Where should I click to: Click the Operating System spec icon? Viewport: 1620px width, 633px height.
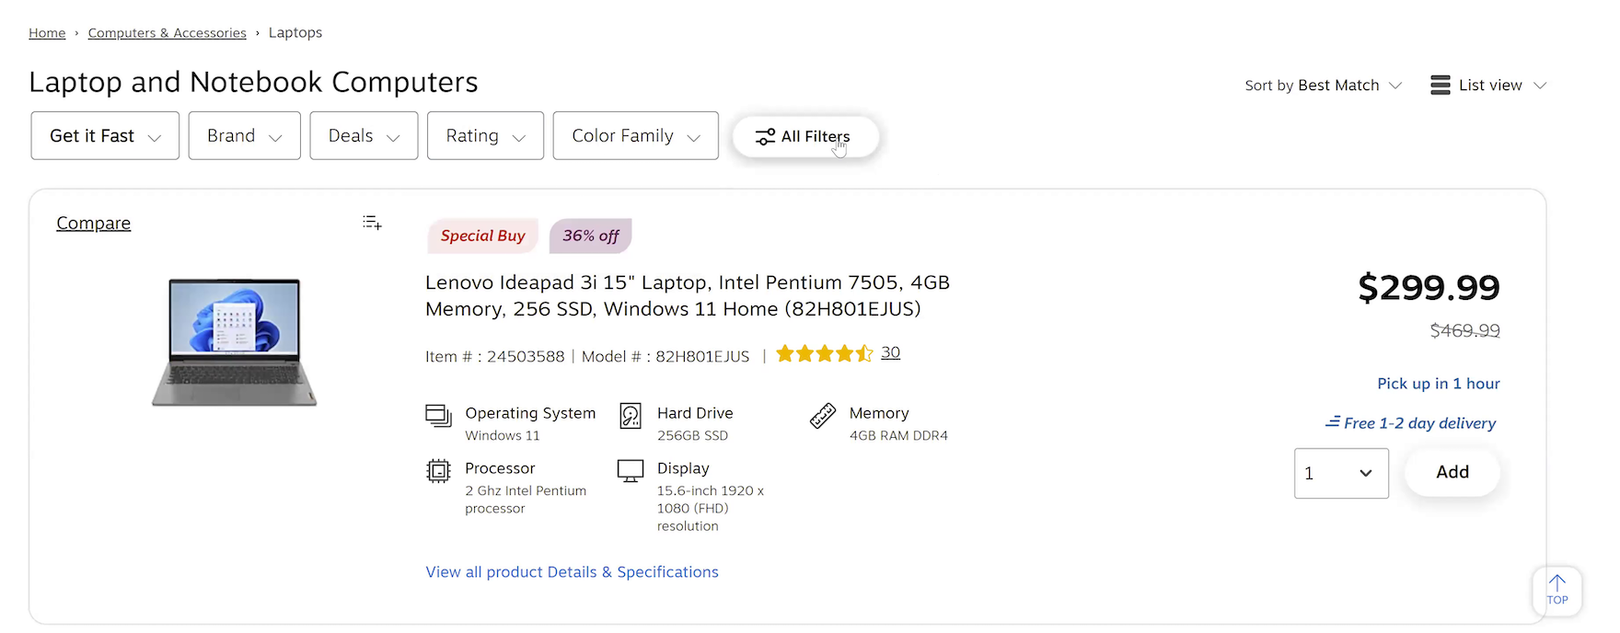[x=438, y=416]
